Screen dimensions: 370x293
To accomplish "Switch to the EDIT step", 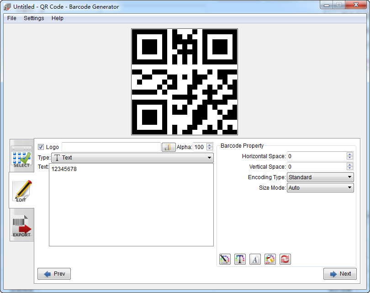I will pos(21,190).
